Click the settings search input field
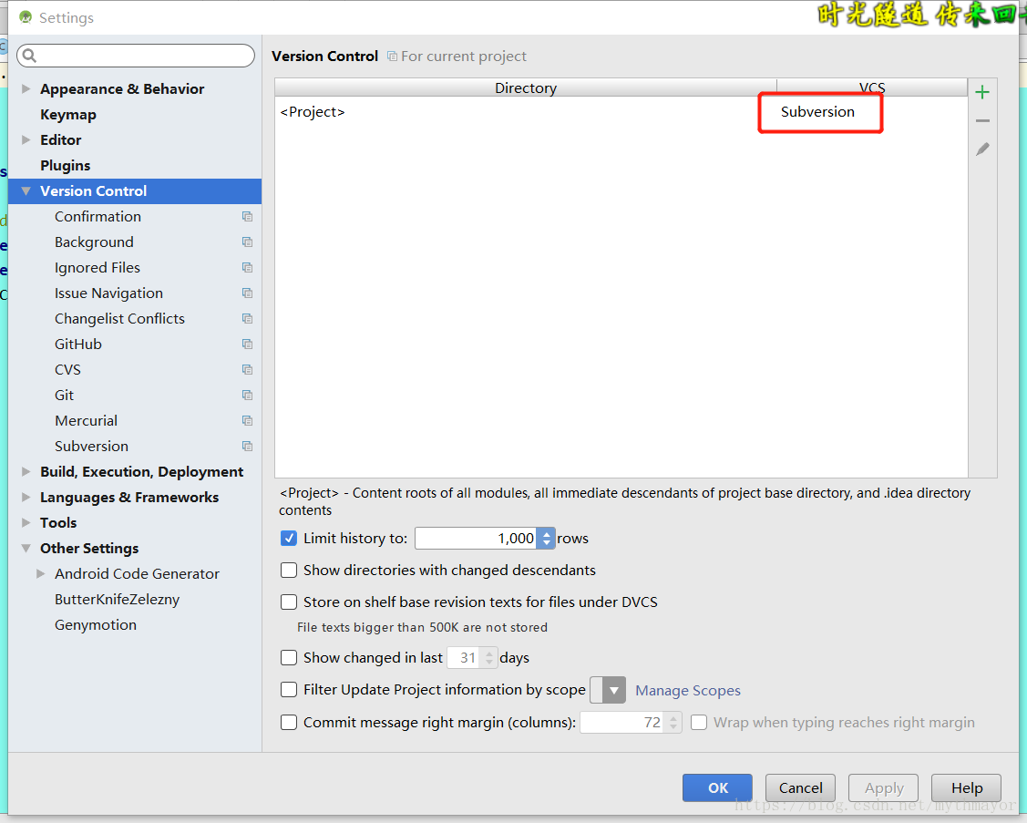Image resolution: width=1027 pixels, height=823 pixels. click(136, 56)
